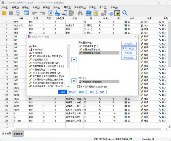Screen dimensions: 171x141
Task: Save the data file with disk icon
Action: (x=11, y=13)
